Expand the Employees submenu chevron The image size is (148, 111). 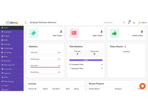point(21,32)
